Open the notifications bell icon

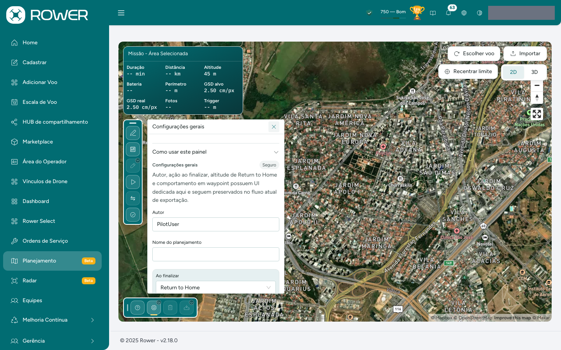coord(448,13)
